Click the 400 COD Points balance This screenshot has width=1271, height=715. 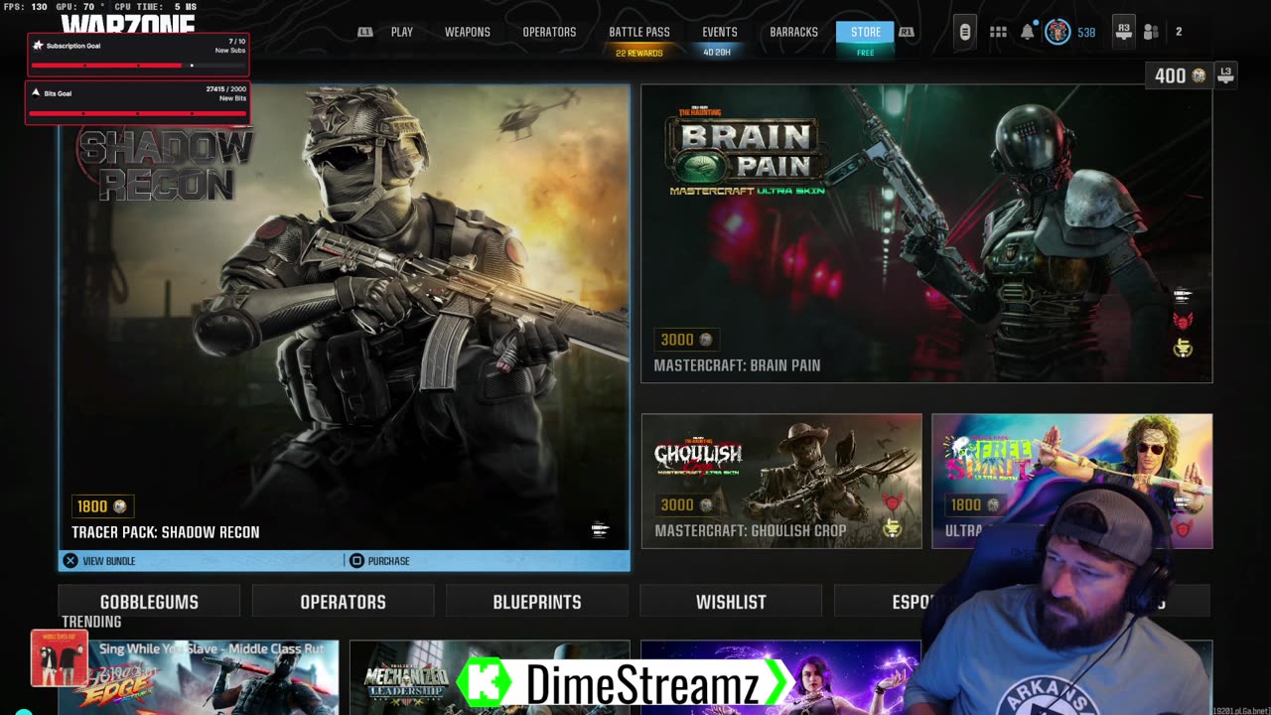coord(1179,75)
